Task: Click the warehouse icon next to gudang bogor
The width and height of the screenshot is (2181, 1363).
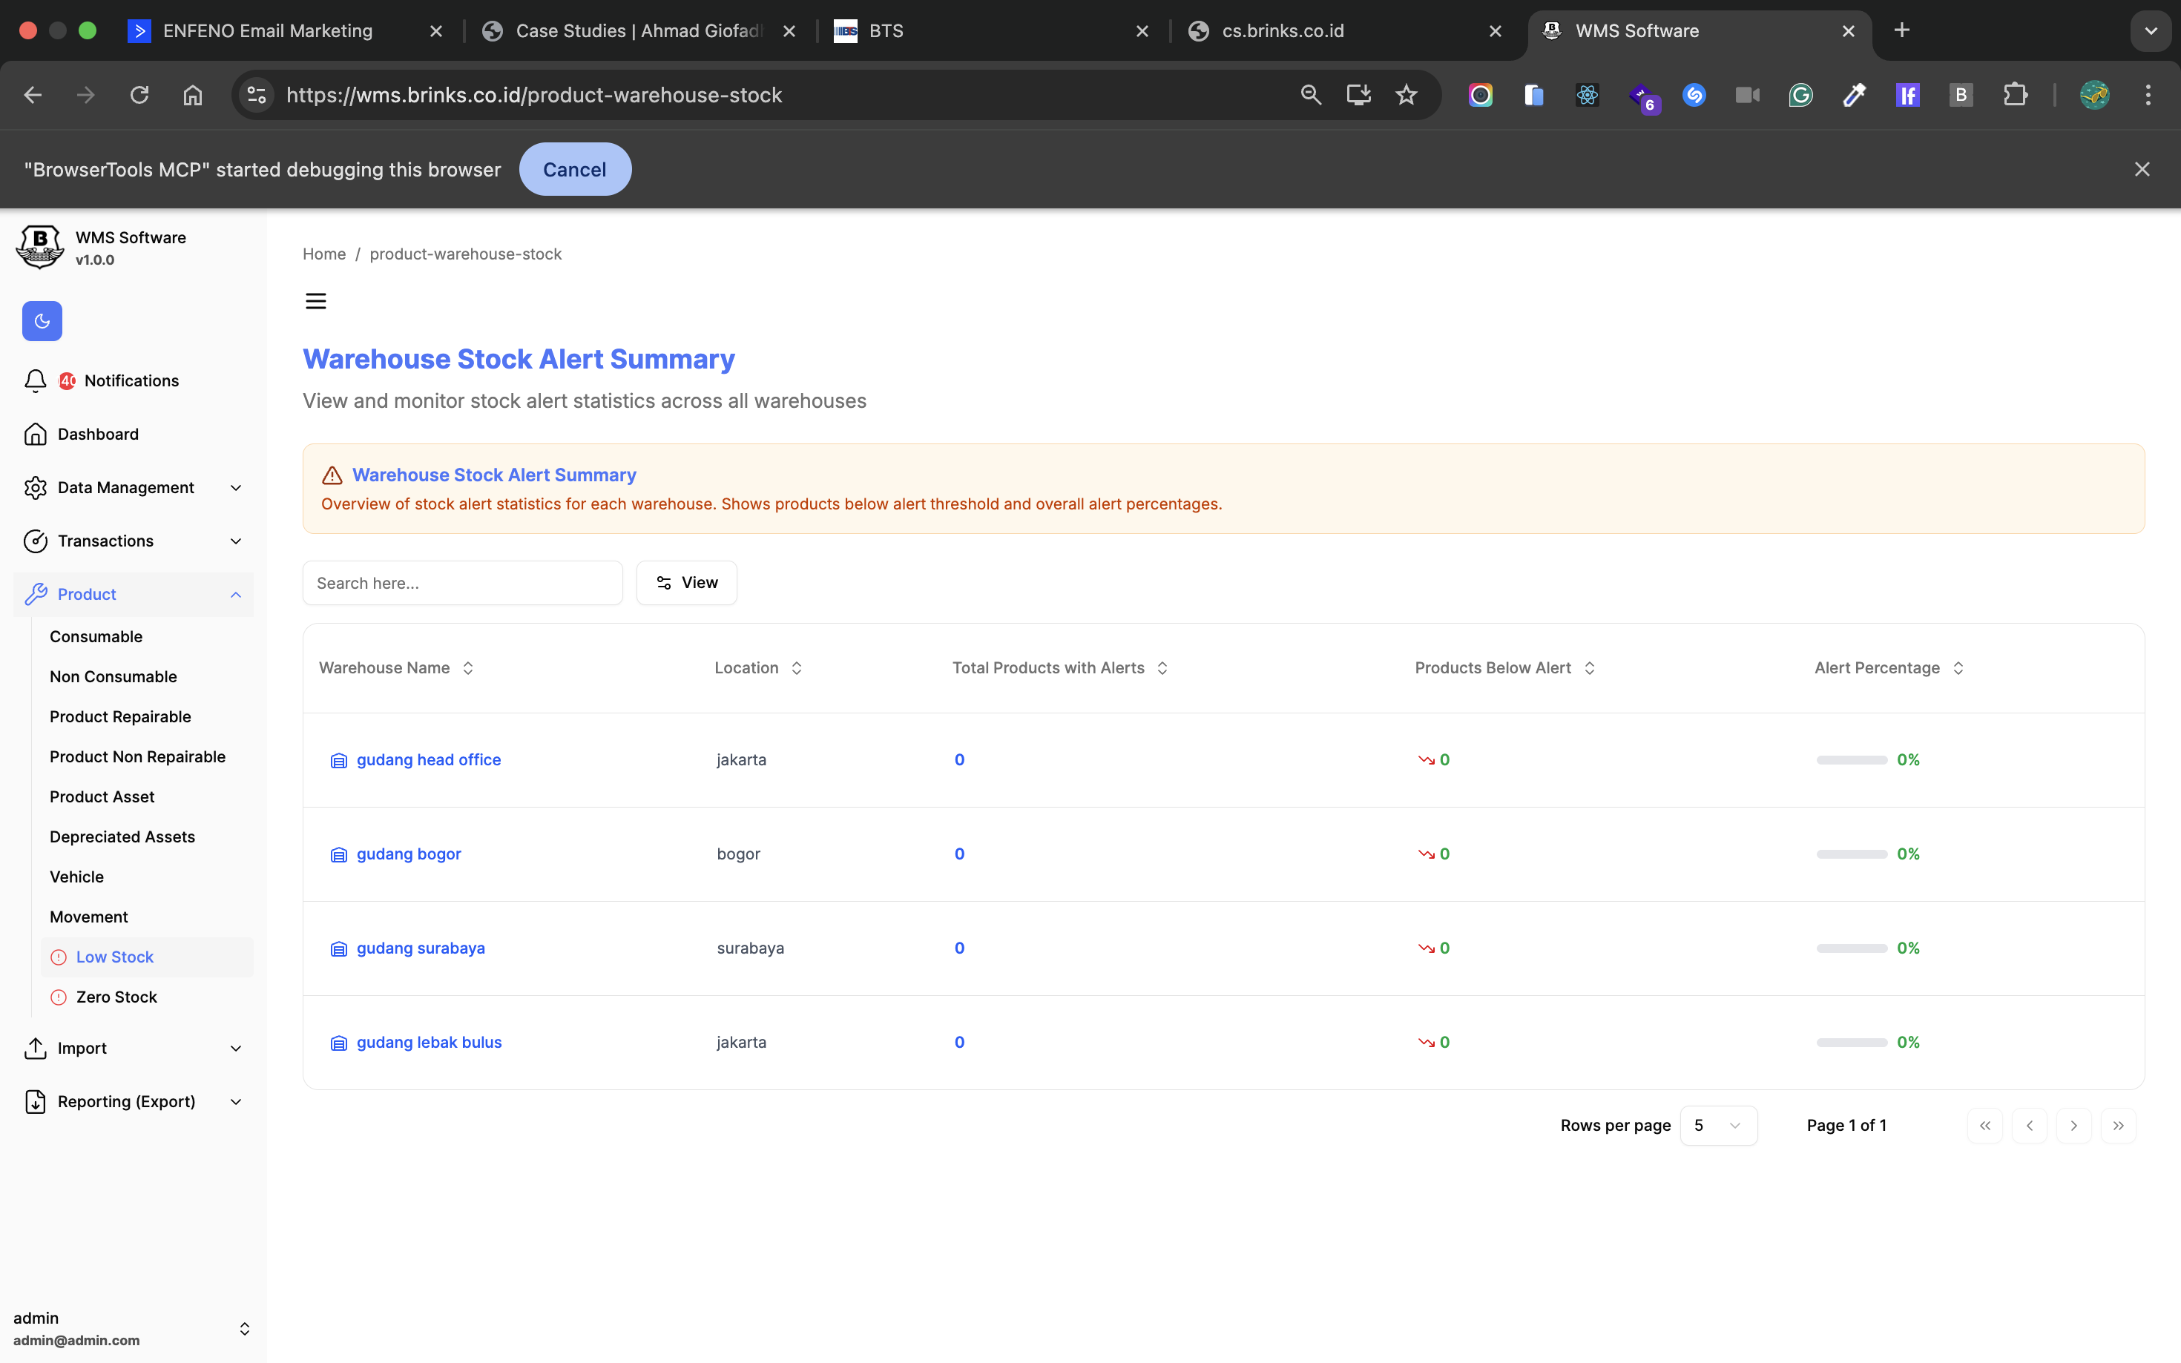Action: 339,854
